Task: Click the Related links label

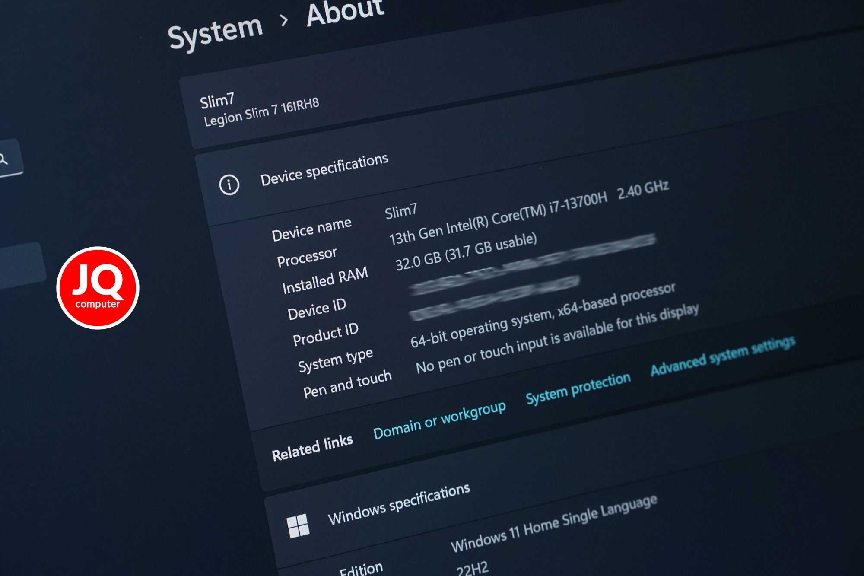Action: (x=312, y=448)
